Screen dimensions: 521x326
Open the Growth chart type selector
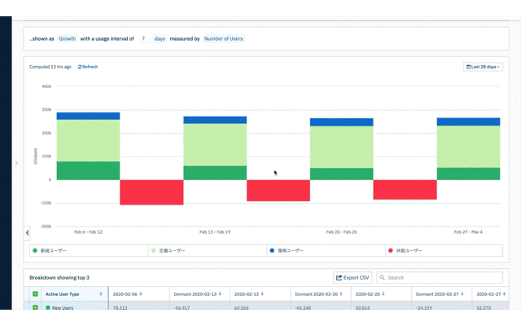(67, 38)
